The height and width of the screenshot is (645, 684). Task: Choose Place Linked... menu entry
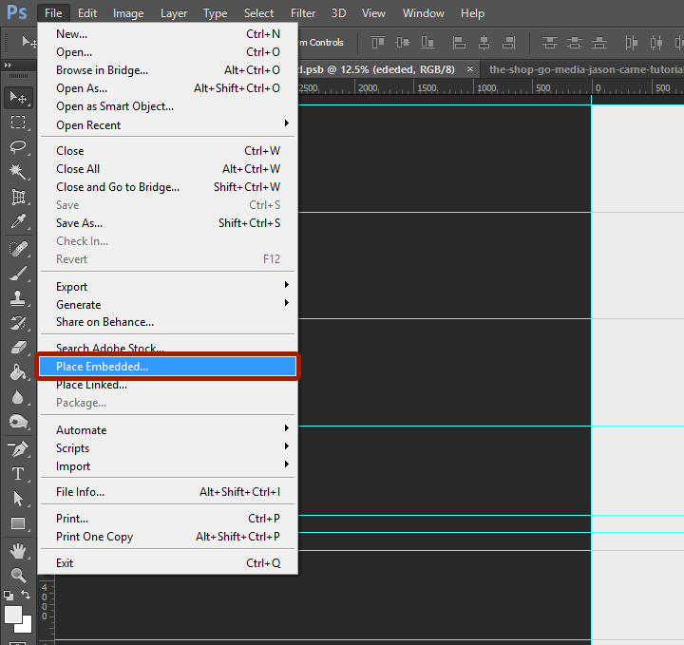pos(167,385)
